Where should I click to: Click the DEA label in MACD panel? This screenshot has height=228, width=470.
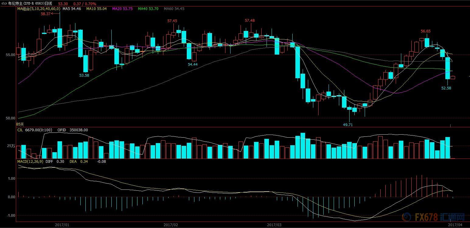click(x=73, y=162)
